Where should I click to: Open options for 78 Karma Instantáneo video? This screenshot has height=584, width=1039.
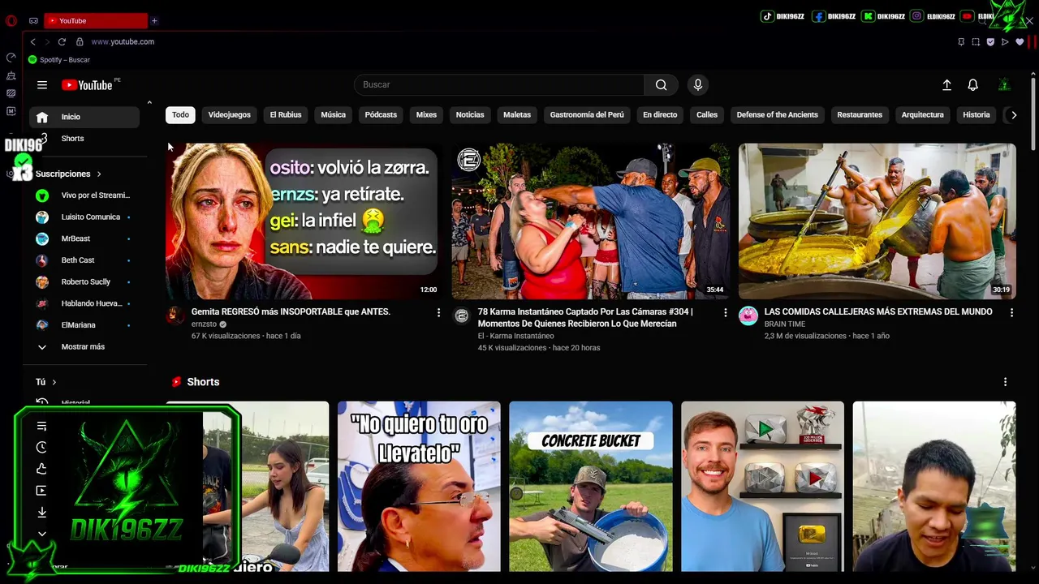725,312
